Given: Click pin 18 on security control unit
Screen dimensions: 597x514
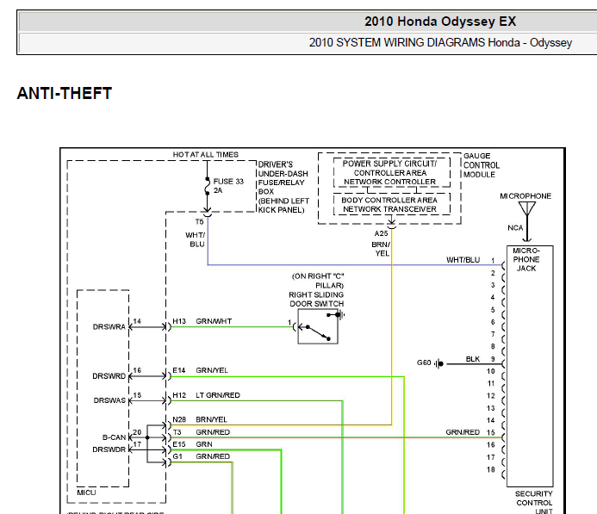Looking at the screenshot, I should 491,470.
